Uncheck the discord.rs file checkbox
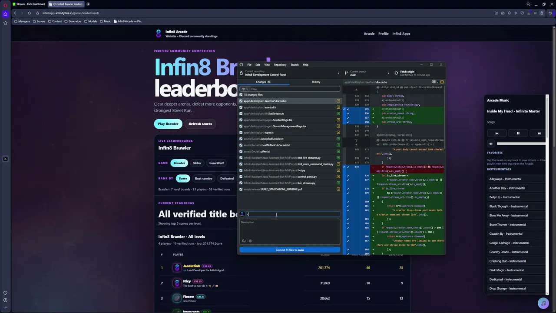Image resolution: width=556 pixels, height=313 pixels. 241,101
